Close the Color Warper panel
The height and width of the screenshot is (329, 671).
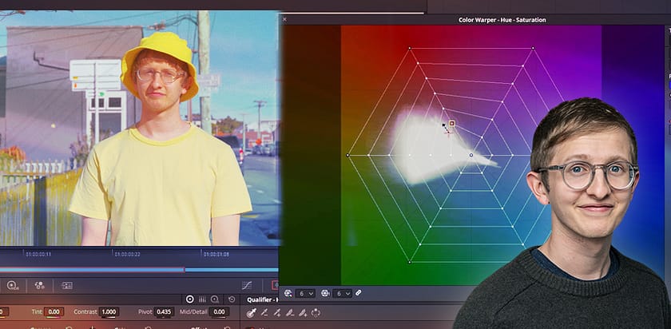284,20
